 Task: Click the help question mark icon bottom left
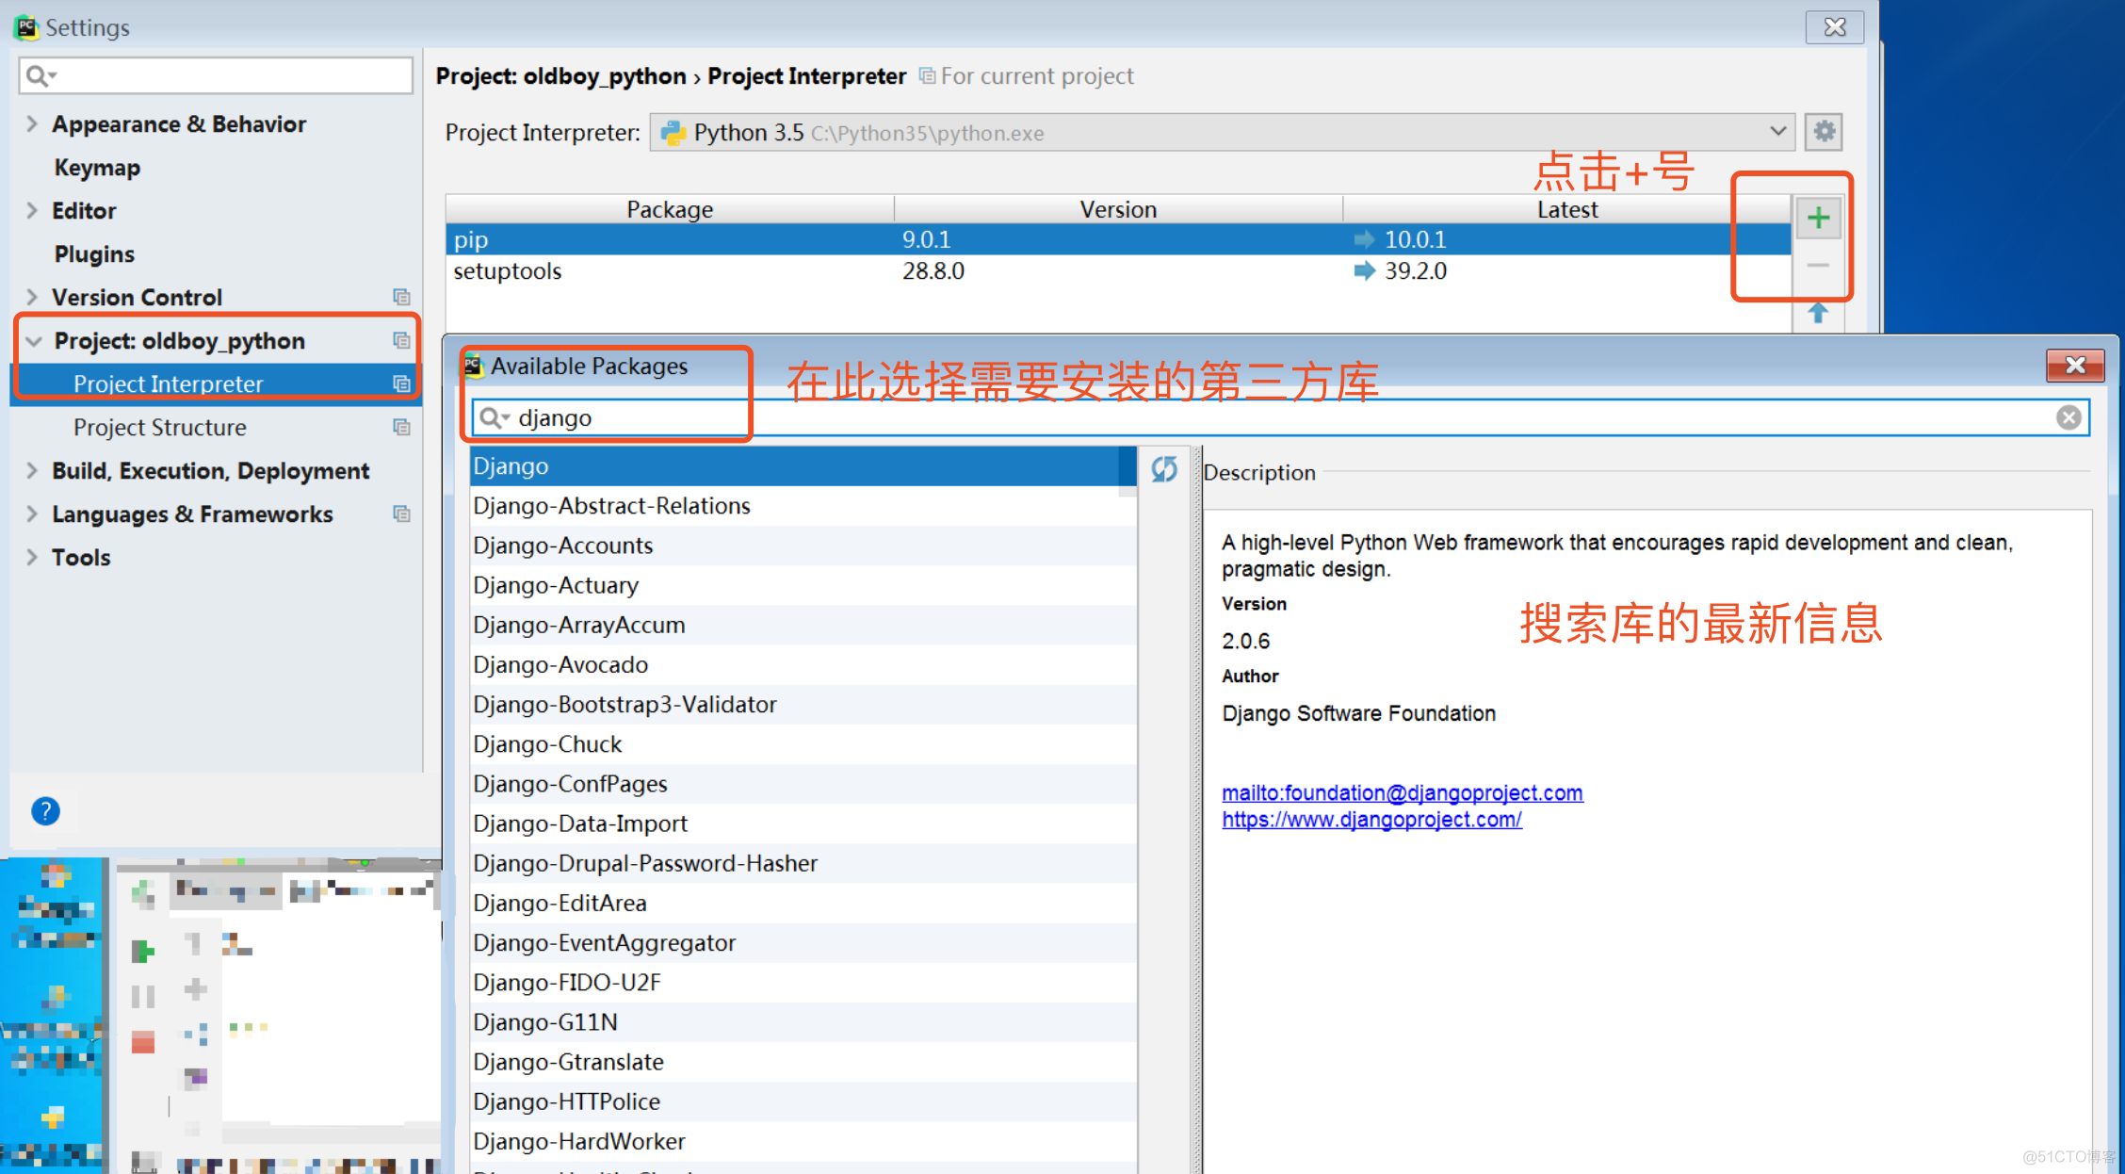coord(45,811)
